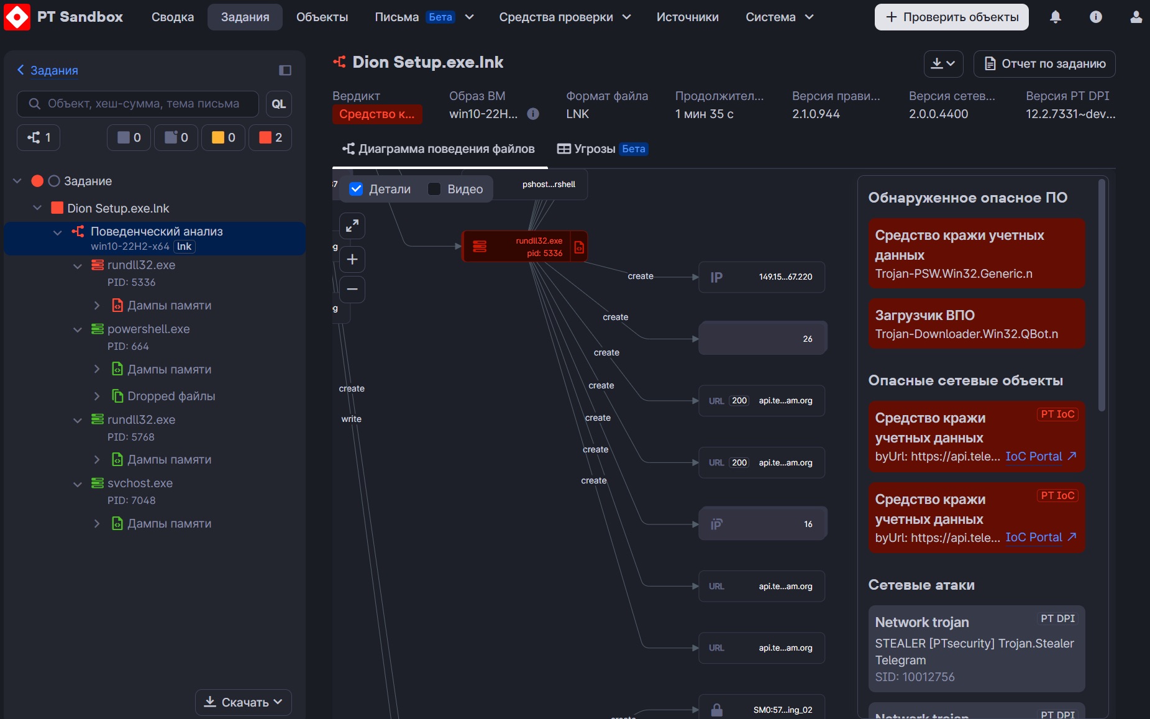Open the notifications bell
Screen dimensions: 1150x719
click(x=1056, y=17)
